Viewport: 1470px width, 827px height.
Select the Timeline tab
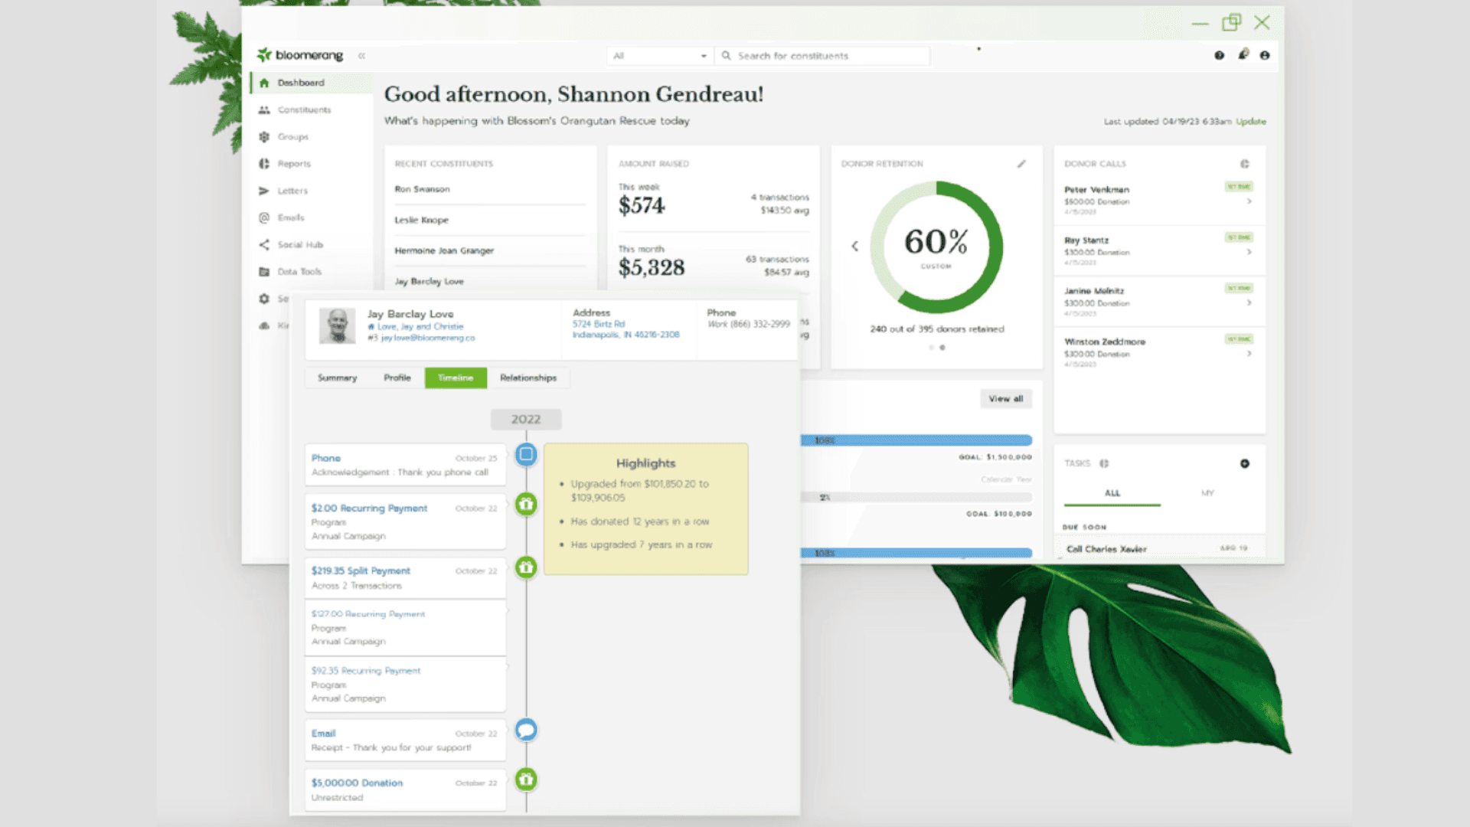(x=456, y=378)
